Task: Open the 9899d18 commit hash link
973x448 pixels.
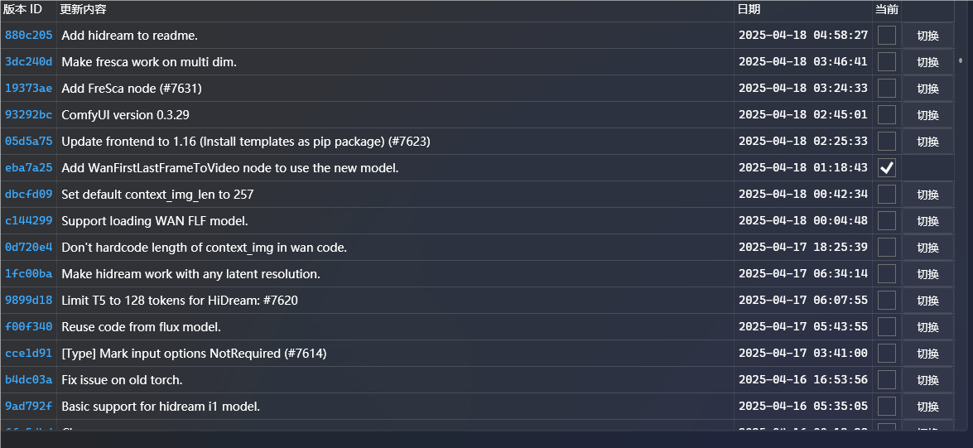Action: (x=28, y=301)
